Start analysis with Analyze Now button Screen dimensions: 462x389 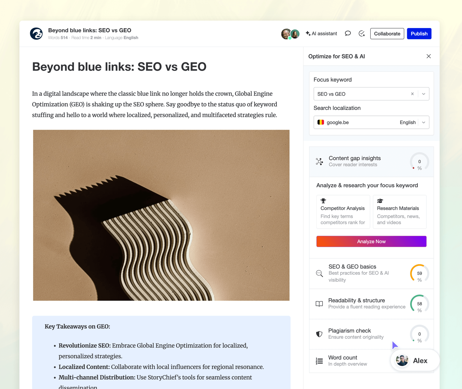click(x=371, y=241)
